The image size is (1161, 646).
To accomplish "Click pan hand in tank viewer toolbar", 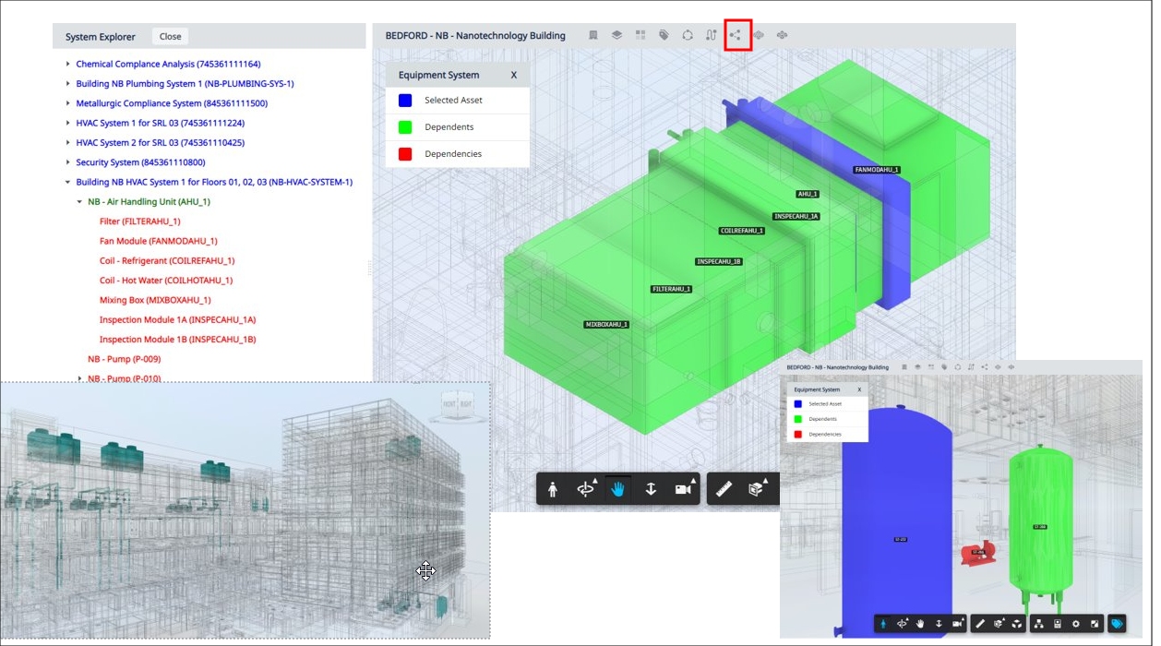I will tap(920, 624).
